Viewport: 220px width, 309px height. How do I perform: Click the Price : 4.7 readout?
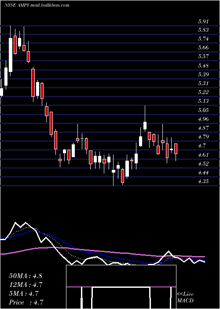coord(26,302)
